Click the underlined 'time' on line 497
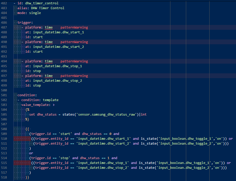 [49, 76]
